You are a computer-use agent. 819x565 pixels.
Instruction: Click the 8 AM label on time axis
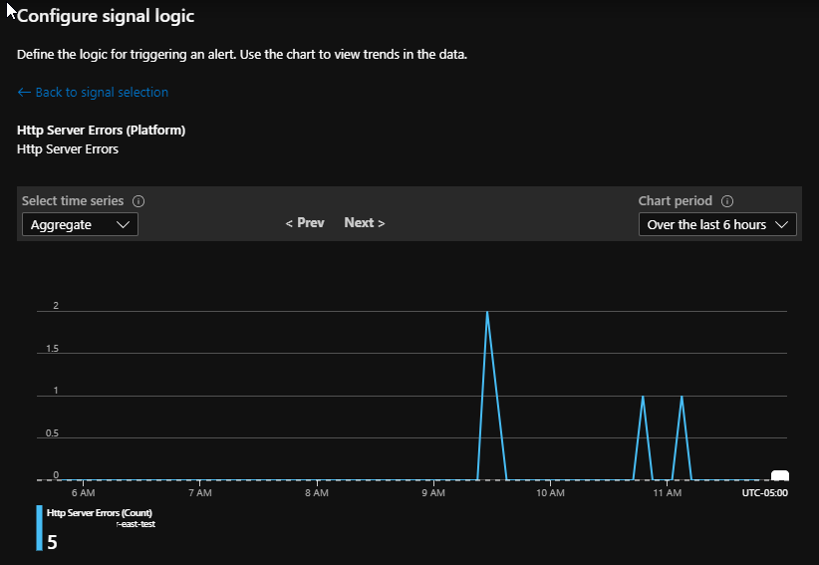click(317, 492)
